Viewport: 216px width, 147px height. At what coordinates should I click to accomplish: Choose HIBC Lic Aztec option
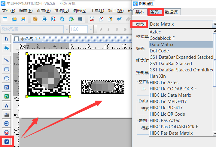181,83
